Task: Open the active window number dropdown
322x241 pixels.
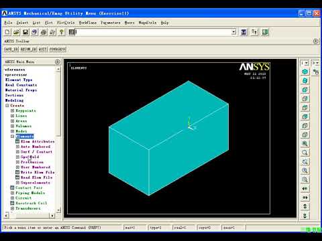Action: (305, 63)
